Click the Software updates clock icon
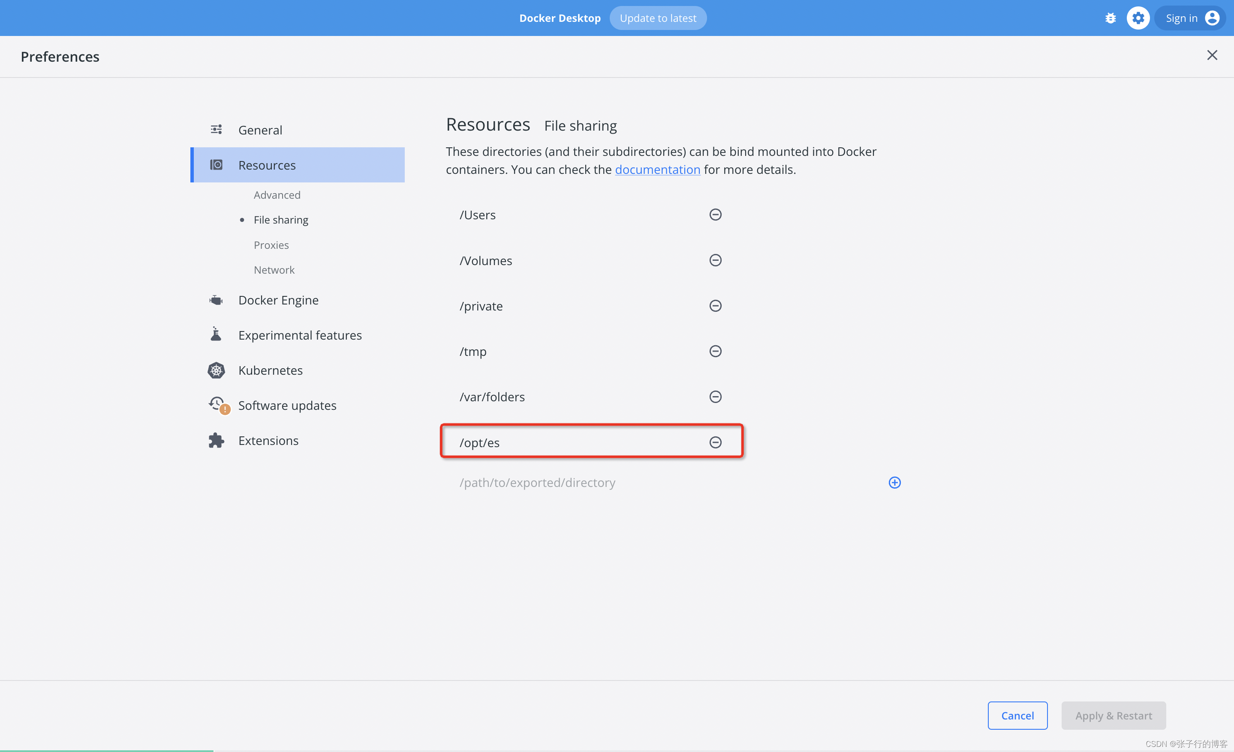Viewport: 1234px width, 752px height. (x=218, y=405)
